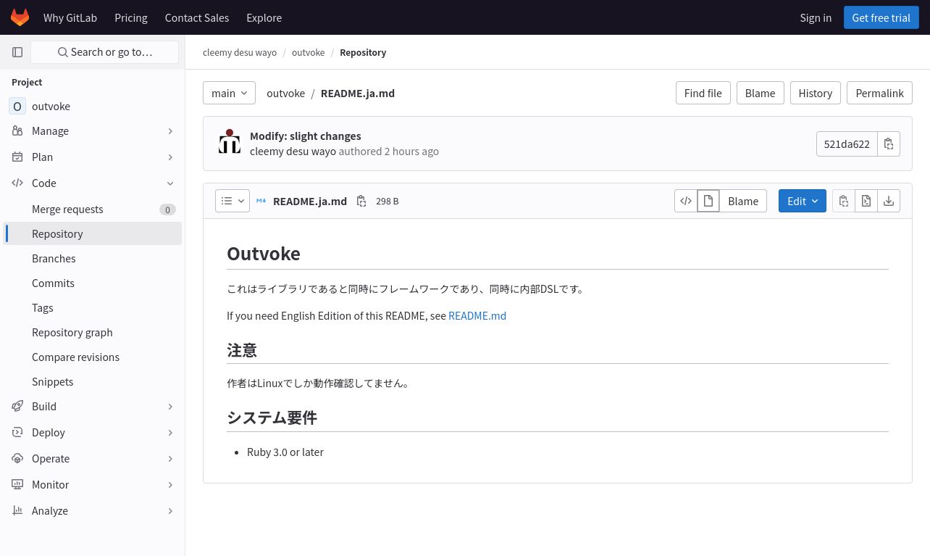Image resolution: width=930 pixels, height=556 pixels.
Task: Open Why GitLab nav link
Action: click(x=70, y=17)
